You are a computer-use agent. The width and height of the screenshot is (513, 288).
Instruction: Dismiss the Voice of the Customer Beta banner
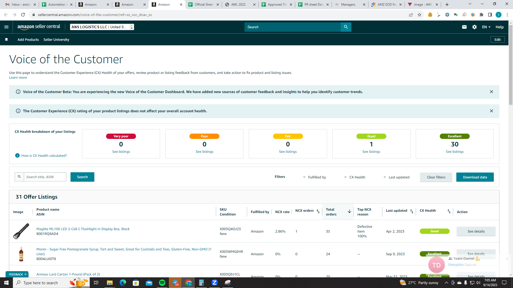pos(491,92)
